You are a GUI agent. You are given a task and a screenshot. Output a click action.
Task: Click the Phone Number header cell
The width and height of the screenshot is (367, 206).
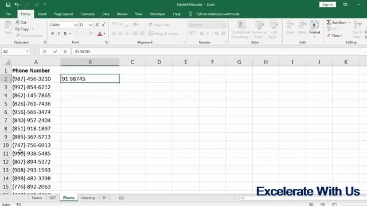36,70
